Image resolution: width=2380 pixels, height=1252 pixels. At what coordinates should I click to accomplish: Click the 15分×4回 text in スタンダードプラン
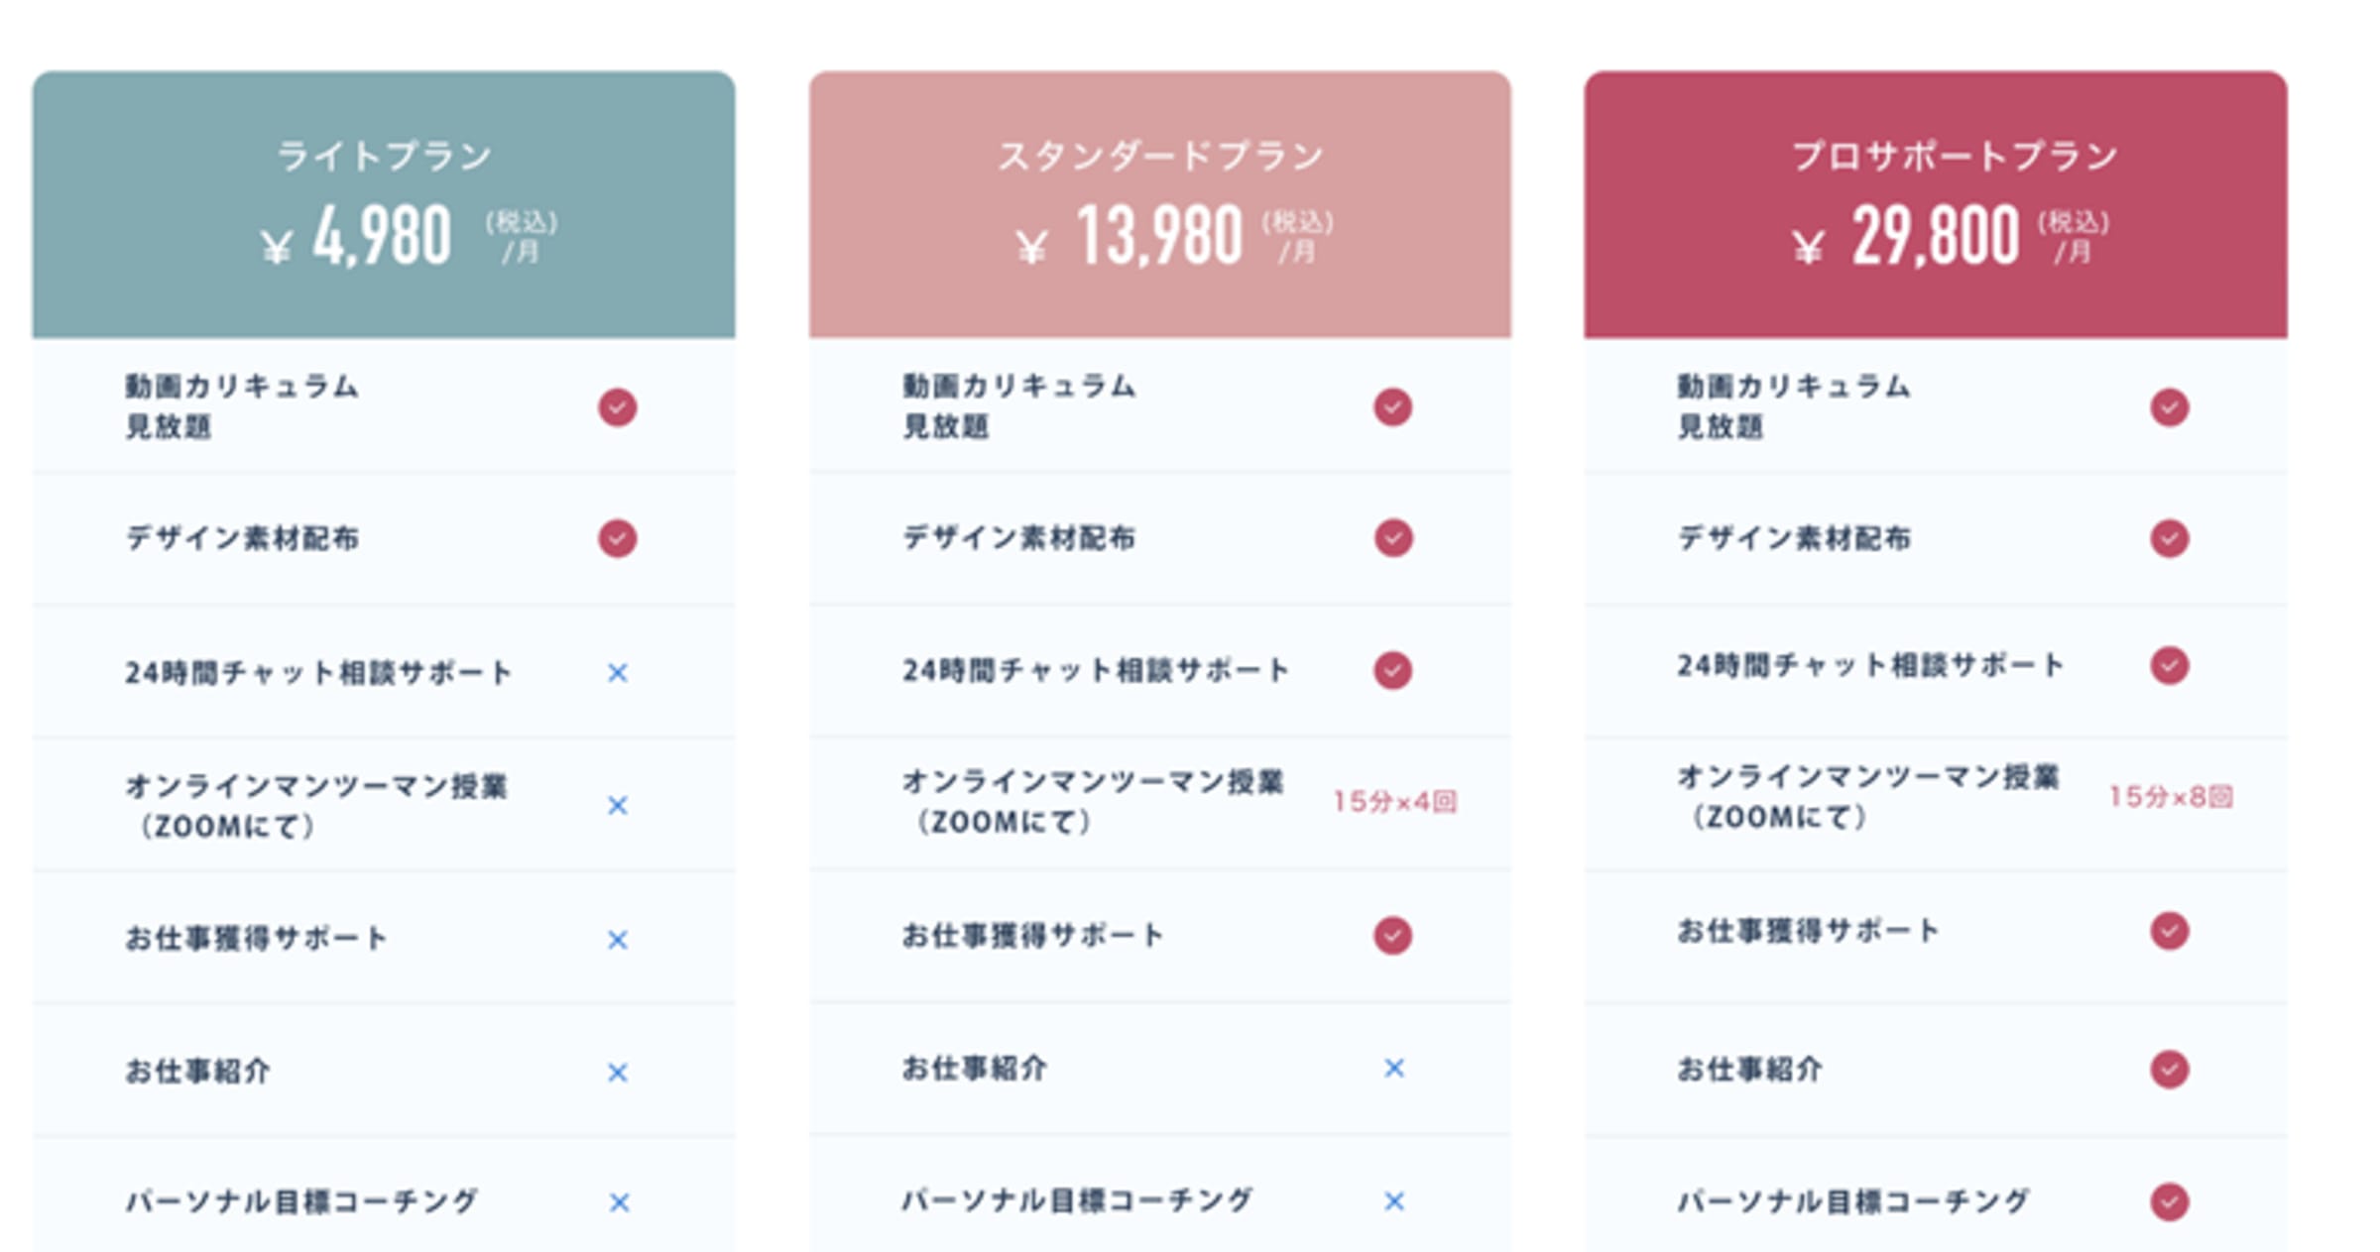click(x=1393, y=801)
